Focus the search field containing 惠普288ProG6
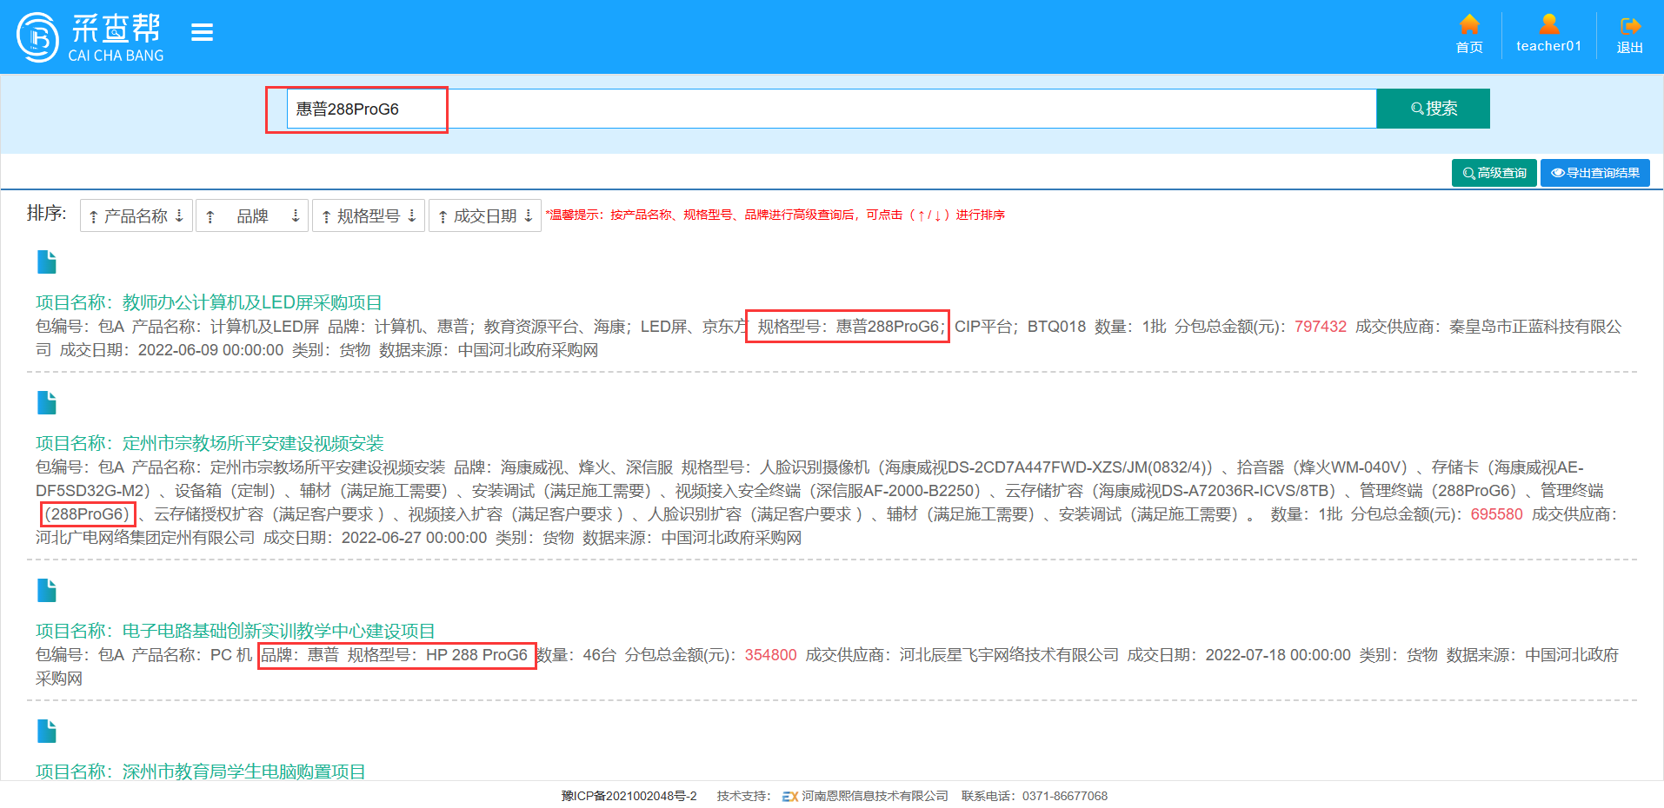 831,109
